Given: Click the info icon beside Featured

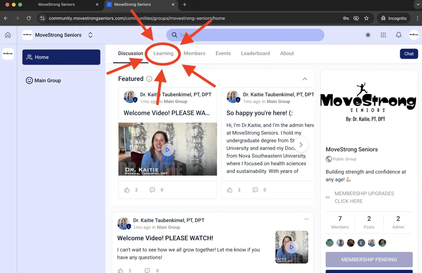Looking at the screenshot, I should pyautogui.click(x=149, y=79).
